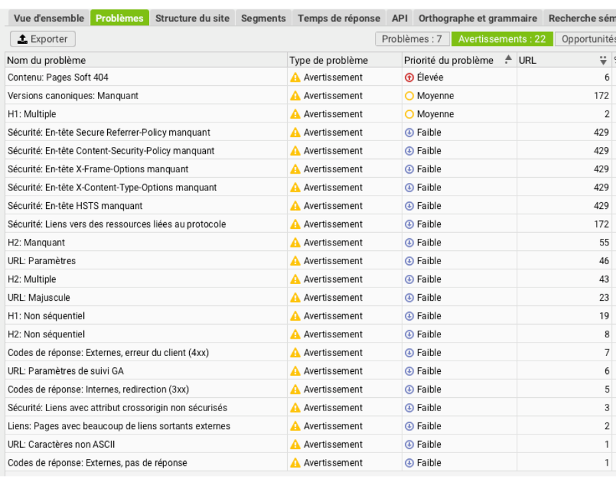Image resolution: width=616 pixels, height=485 pixels.
Task: Click the Exporter button
Action: coord(43,39)
